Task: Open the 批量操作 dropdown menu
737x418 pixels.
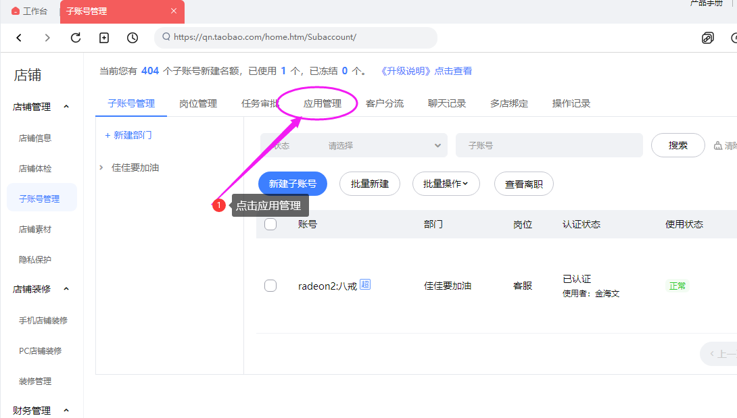Action: coord(446,183)
